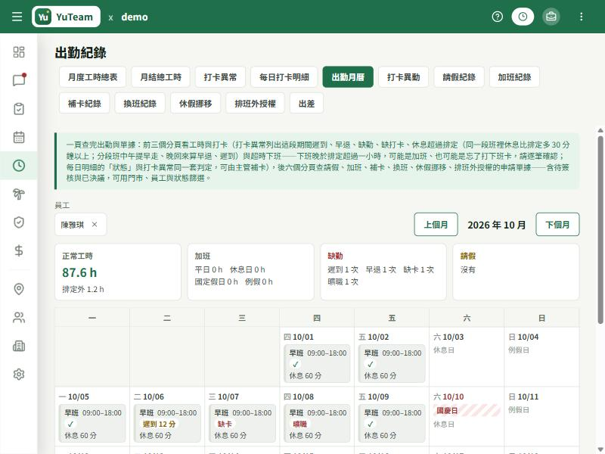
Task: Open the 排班外授權 tab
Action: (255, 104)
